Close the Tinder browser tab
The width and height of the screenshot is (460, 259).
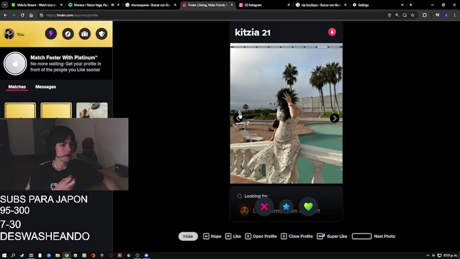click(232, 5)
